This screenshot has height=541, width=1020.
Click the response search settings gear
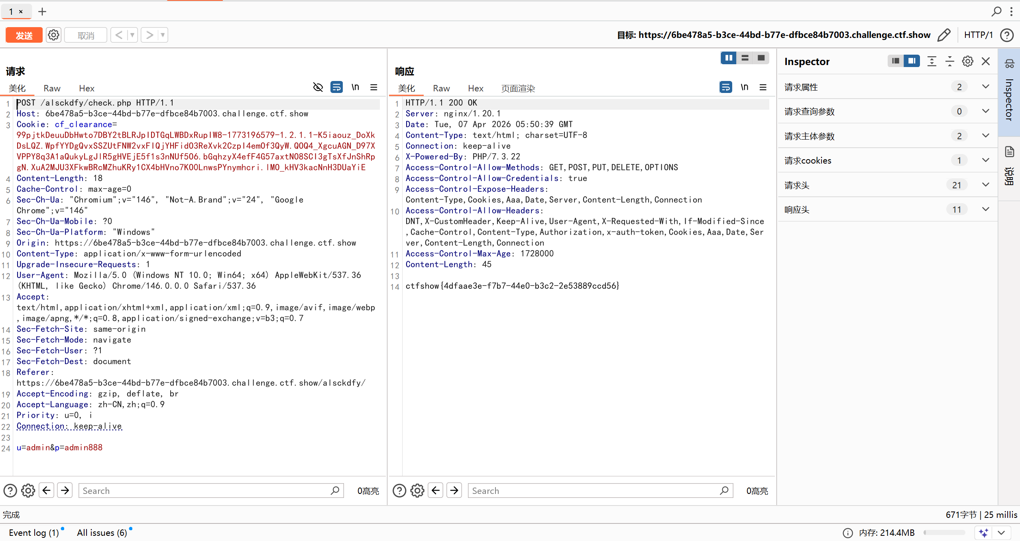tap(417, 491)
